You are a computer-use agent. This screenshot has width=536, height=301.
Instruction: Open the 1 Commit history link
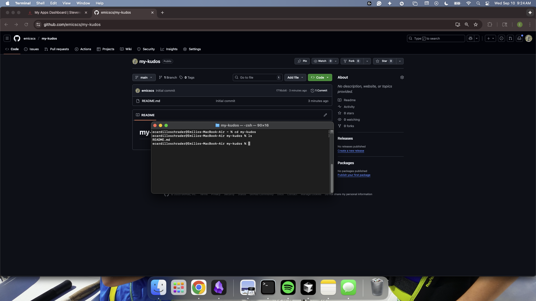click(319, 91)
